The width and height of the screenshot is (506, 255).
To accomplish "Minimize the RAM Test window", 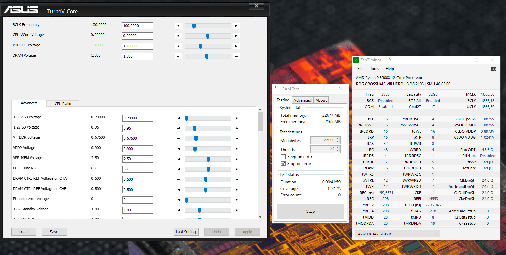I will pyautogui.click(x=310, y=89).
